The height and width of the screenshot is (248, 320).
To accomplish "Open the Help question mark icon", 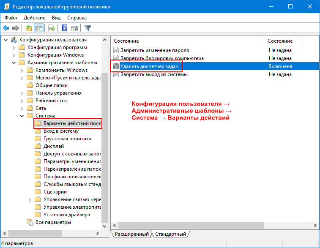I will (65, 28).
